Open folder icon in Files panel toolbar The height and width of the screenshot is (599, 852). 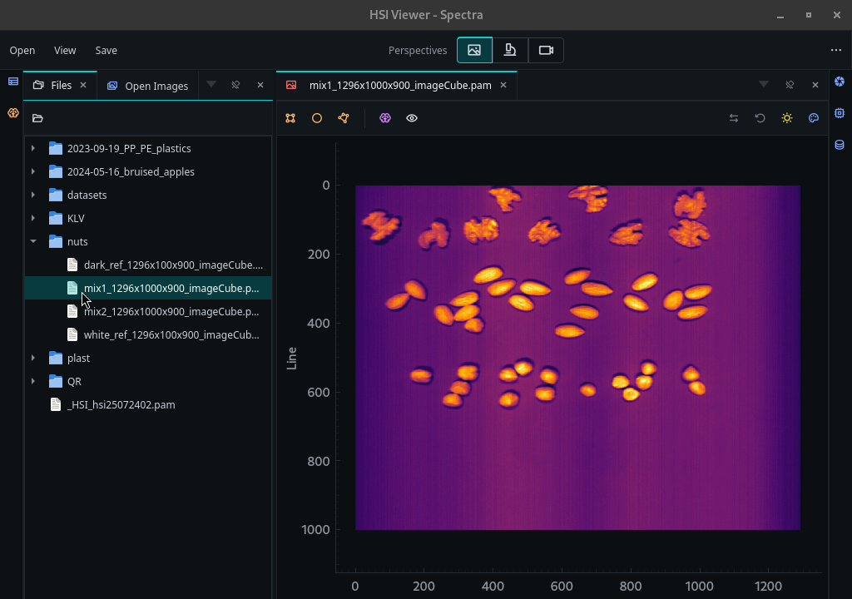37,118
